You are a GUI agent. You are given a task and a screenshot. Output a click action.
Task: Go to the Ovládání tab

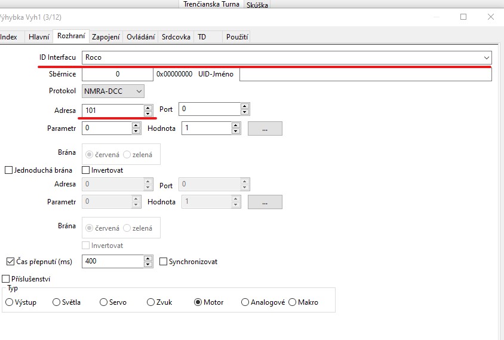pyautogui.click(x=141, y=37)
